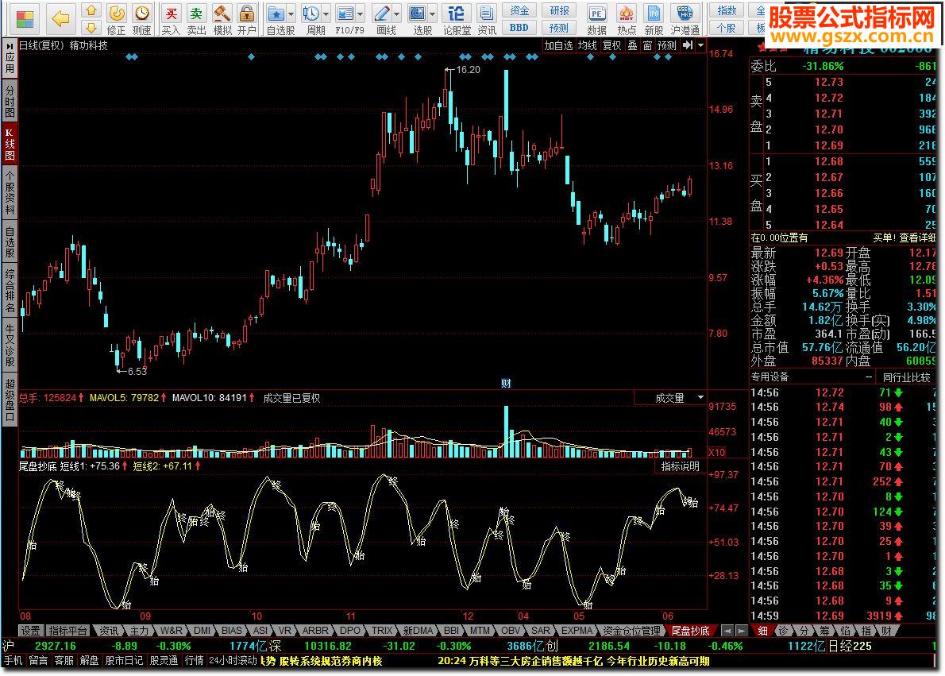Open the 自选股 watchlist folder icon
Viewport: 945px width, 676px height.
click(276, 14)
